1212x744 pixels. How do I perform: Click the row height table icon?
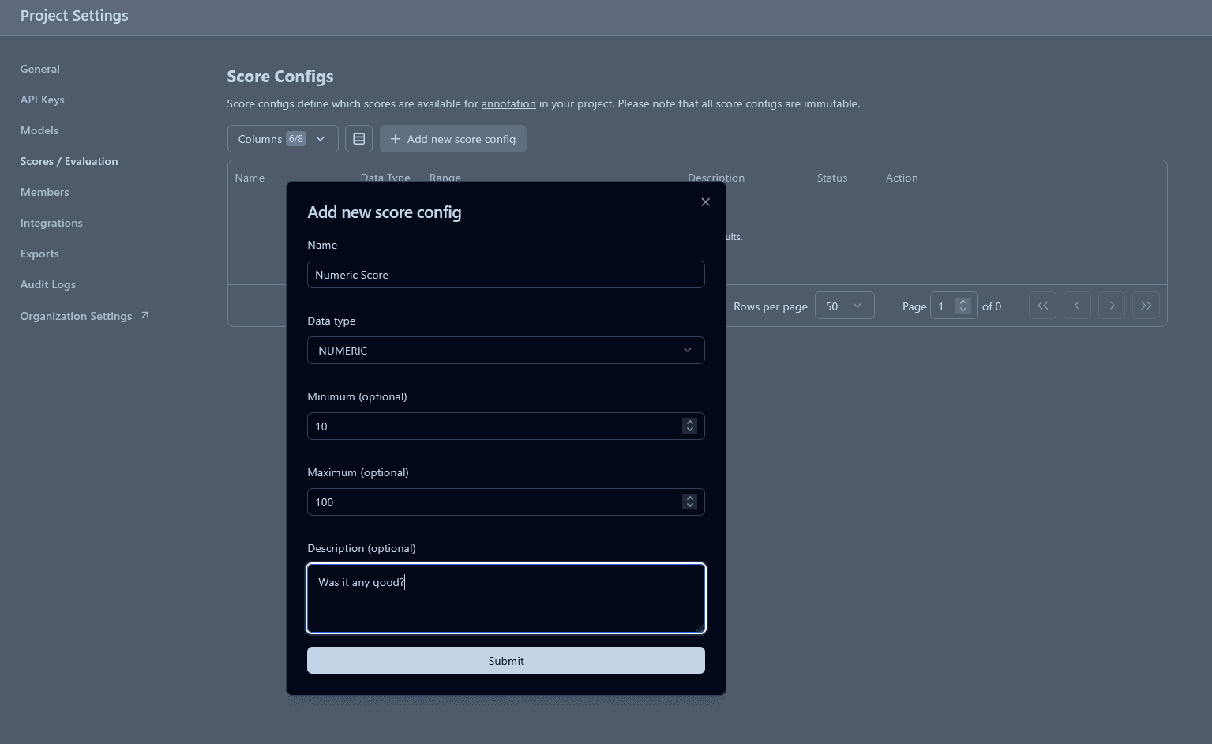point(358,138)
